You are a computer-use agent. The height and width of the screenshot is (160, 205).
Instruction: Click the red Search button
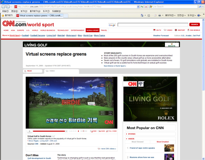(x=194, y=24)
